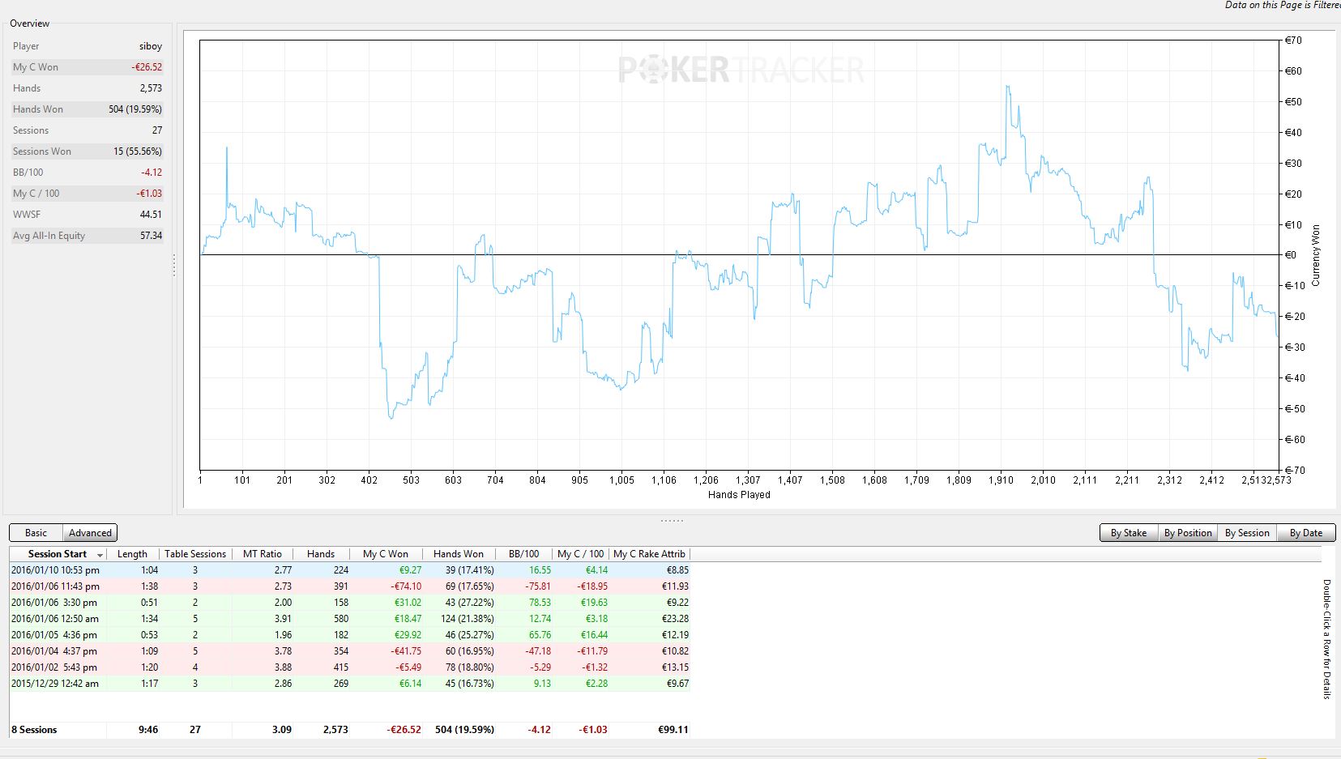The image size is (1341, 759).
Task: Click the Player siboy overview row
Action: click(88, 46)
